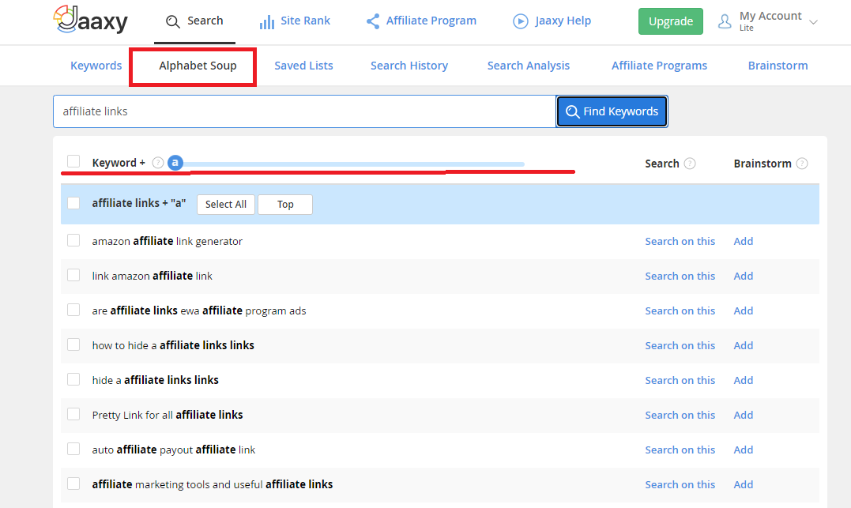Add 'link amazon affiliate link' to Brainstorm
The width and height of the screenshot is (851, 508).
tap(743, 276)
